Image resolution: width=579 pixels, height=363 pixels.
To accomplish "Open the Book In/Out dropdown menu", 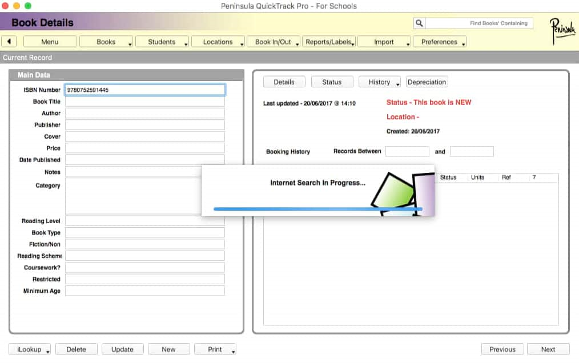I will click(x=274, y=42).
